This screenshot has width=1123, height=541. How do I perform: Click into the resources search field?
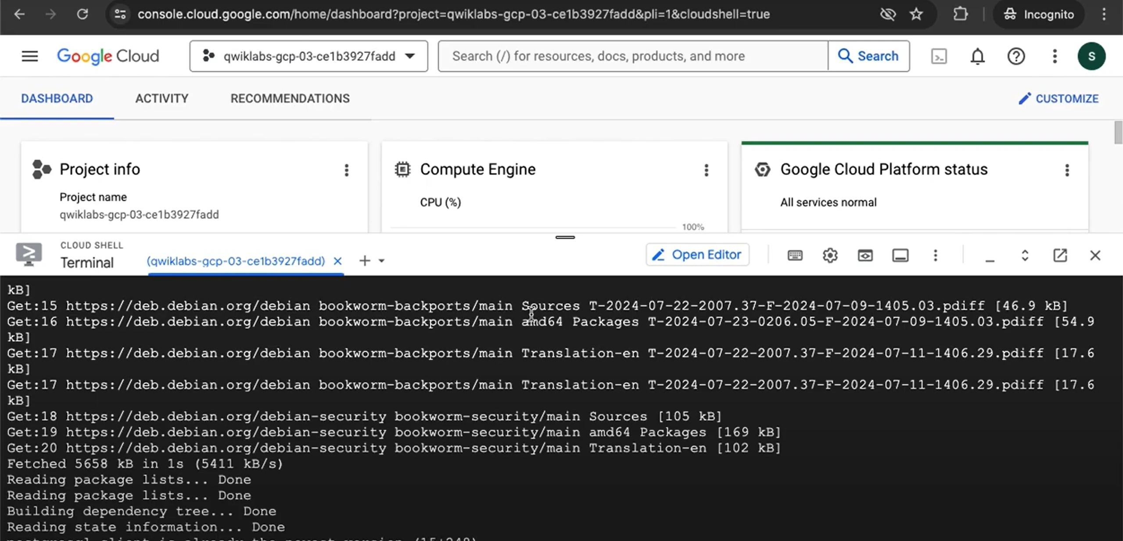[632, 56]
